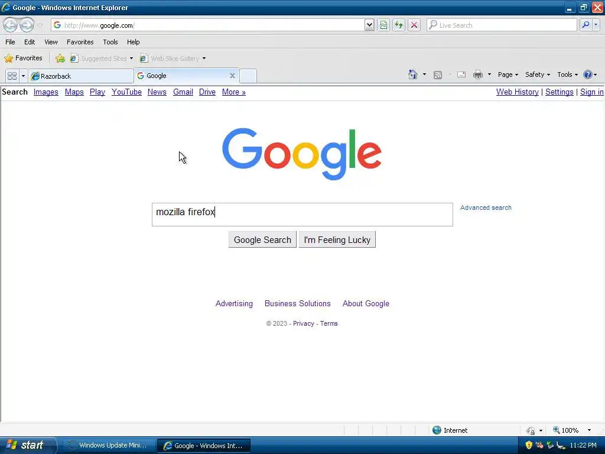Viewport: 605px width, 454px height.
Task: Open the Web Slice Gallery dropdown
Action: pos(173,59)
